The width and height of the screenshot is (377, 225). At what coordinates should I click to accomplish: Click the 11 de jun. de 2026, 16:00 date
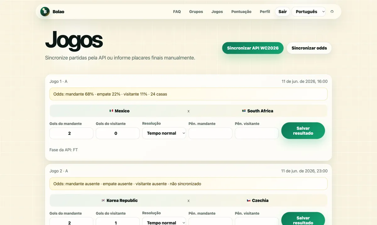coord(304,82)
